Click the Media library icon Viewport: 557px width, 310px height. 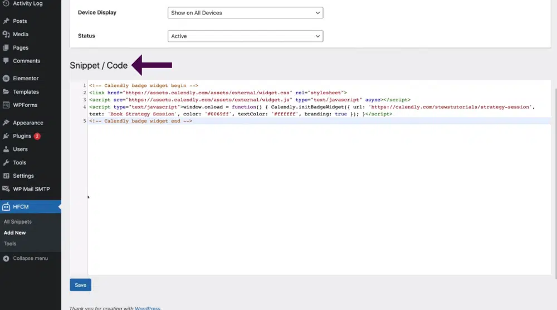tap(6, 34)
